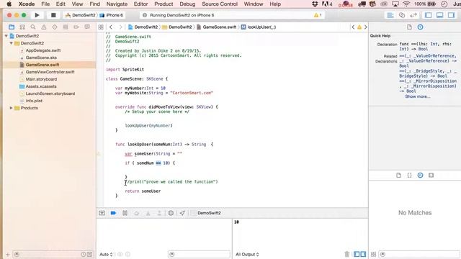Click the Simulate Location arrow icon
The image size is (461, 259).
pos(182,213)
